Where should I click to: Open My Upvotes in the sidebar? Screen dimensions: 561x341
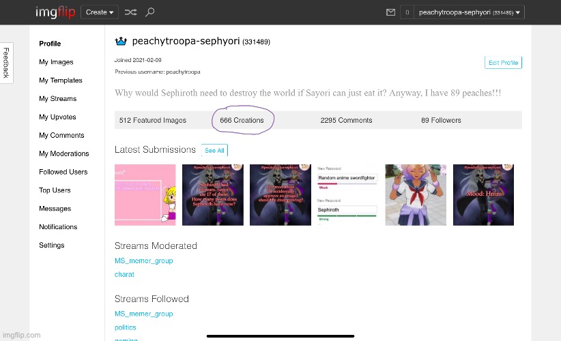click(57, 117)
